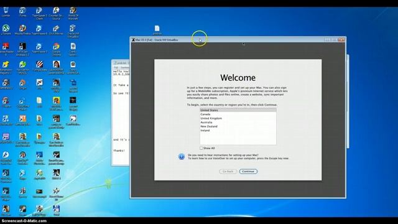Pick Australia from the country list
This screenshot has width=398, height=224.
click(238, 123)
